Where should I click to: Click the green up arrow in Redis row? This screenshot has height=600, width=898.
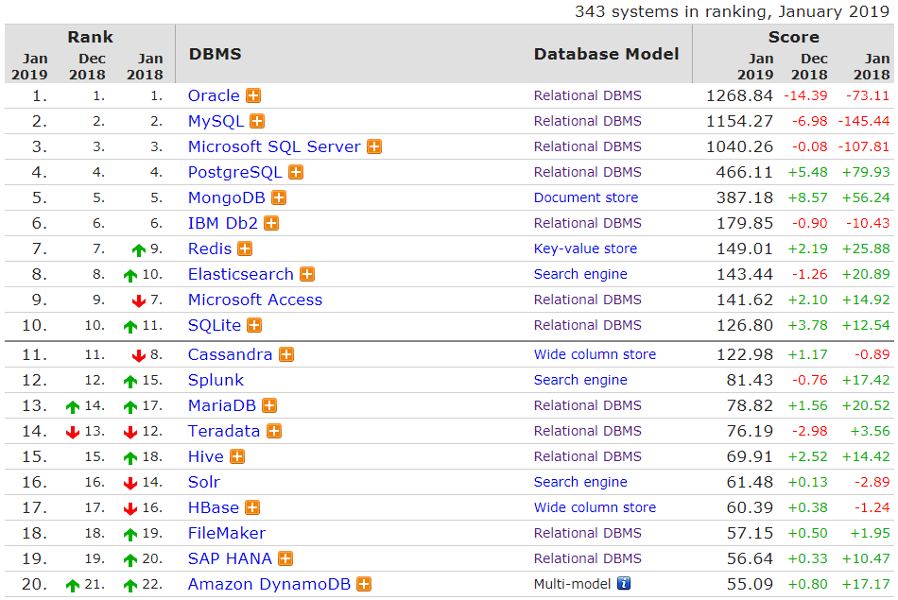click(x=139, y=250)
